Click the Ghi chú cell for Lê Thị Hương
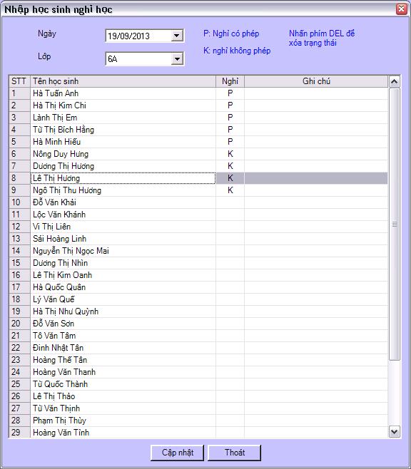Screen dimensions: 411x469 (316, 178)
